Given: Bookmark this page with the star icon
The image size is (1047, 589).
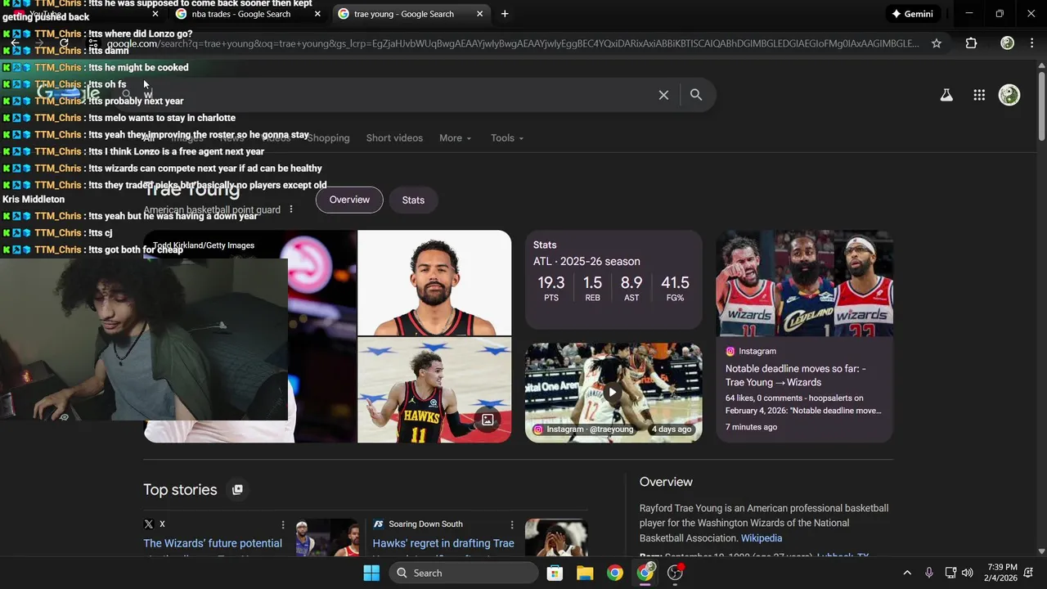Looking at the screenshot, I should point(937,43).
